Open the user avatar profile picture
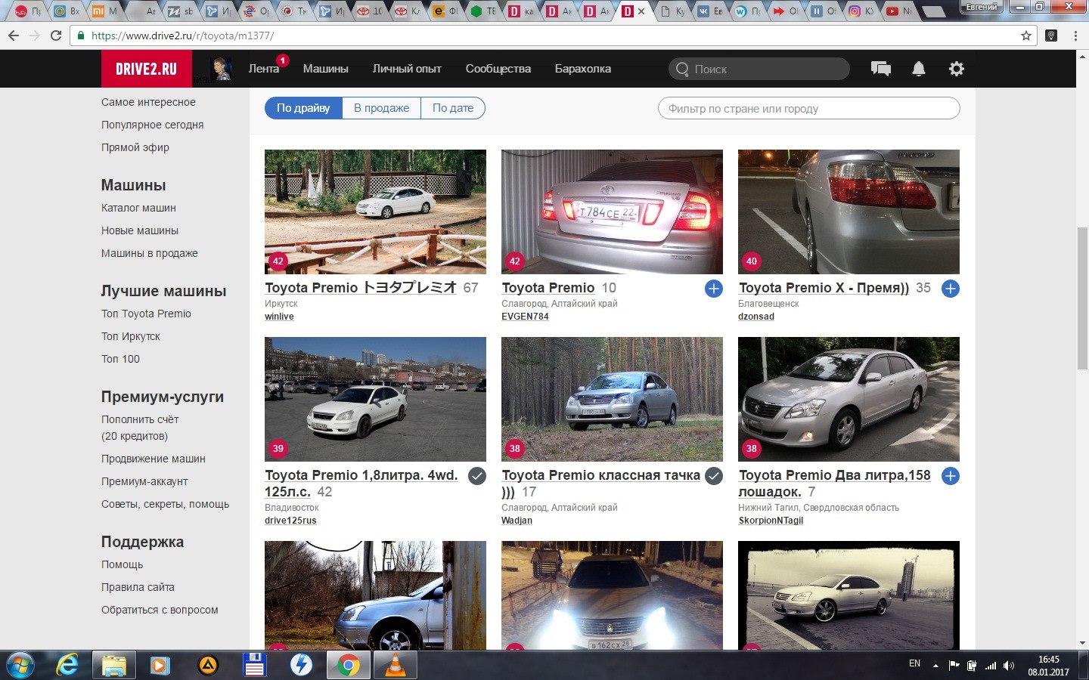 (220, 69)
